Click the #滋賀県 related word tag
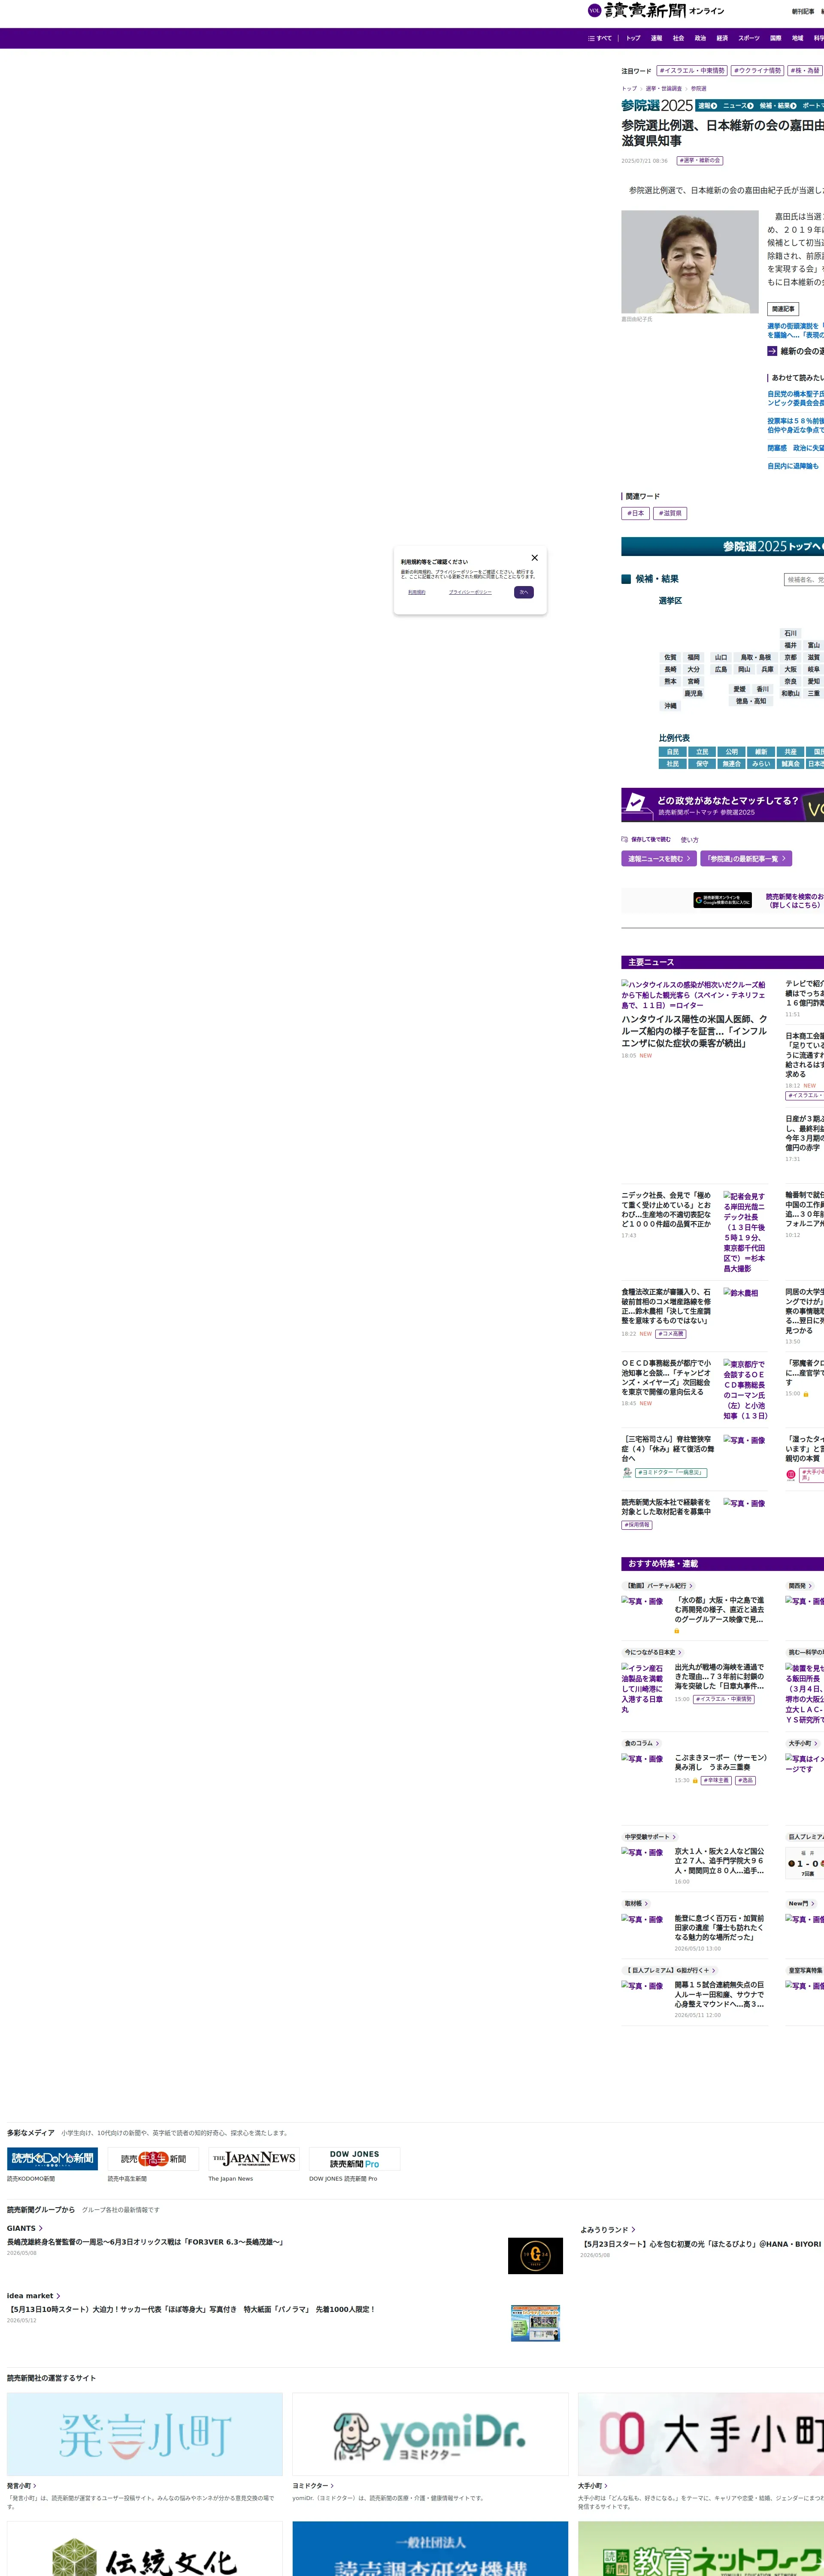Viewport: 824px width, 2576px height. pos(670,513)
